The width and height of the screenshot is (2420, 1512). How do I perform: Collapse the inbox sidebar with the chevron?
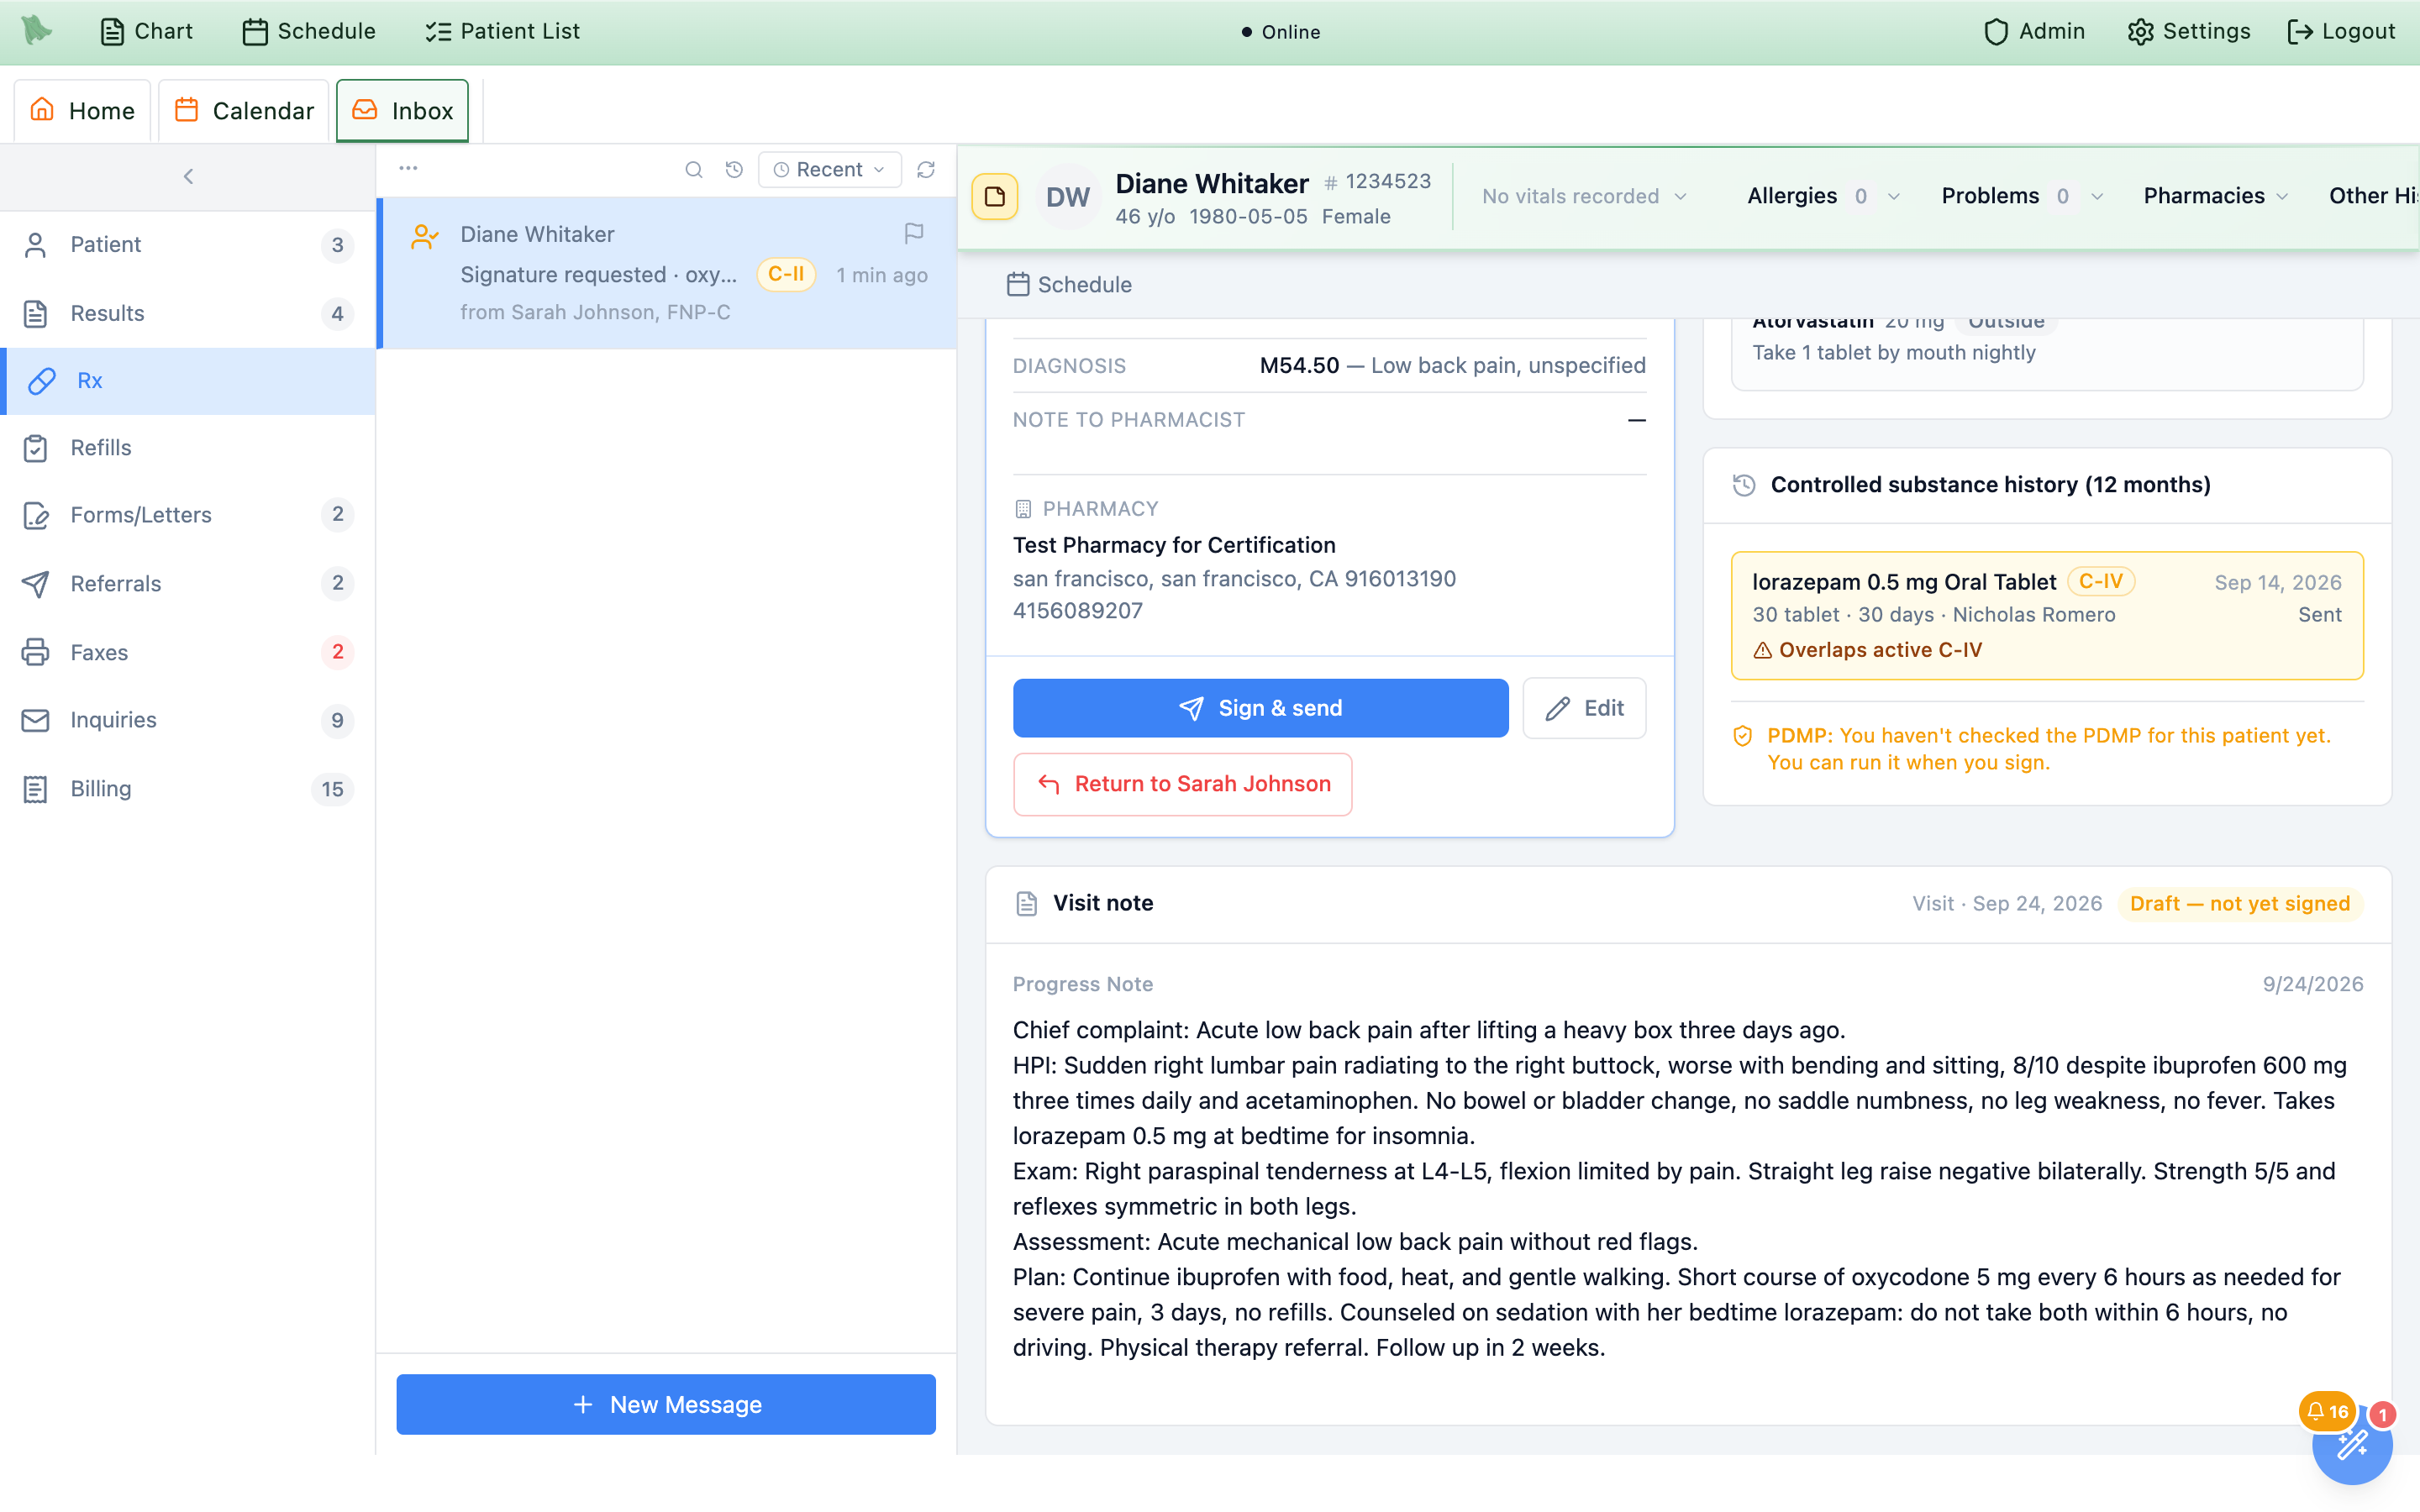click(188, 177)
